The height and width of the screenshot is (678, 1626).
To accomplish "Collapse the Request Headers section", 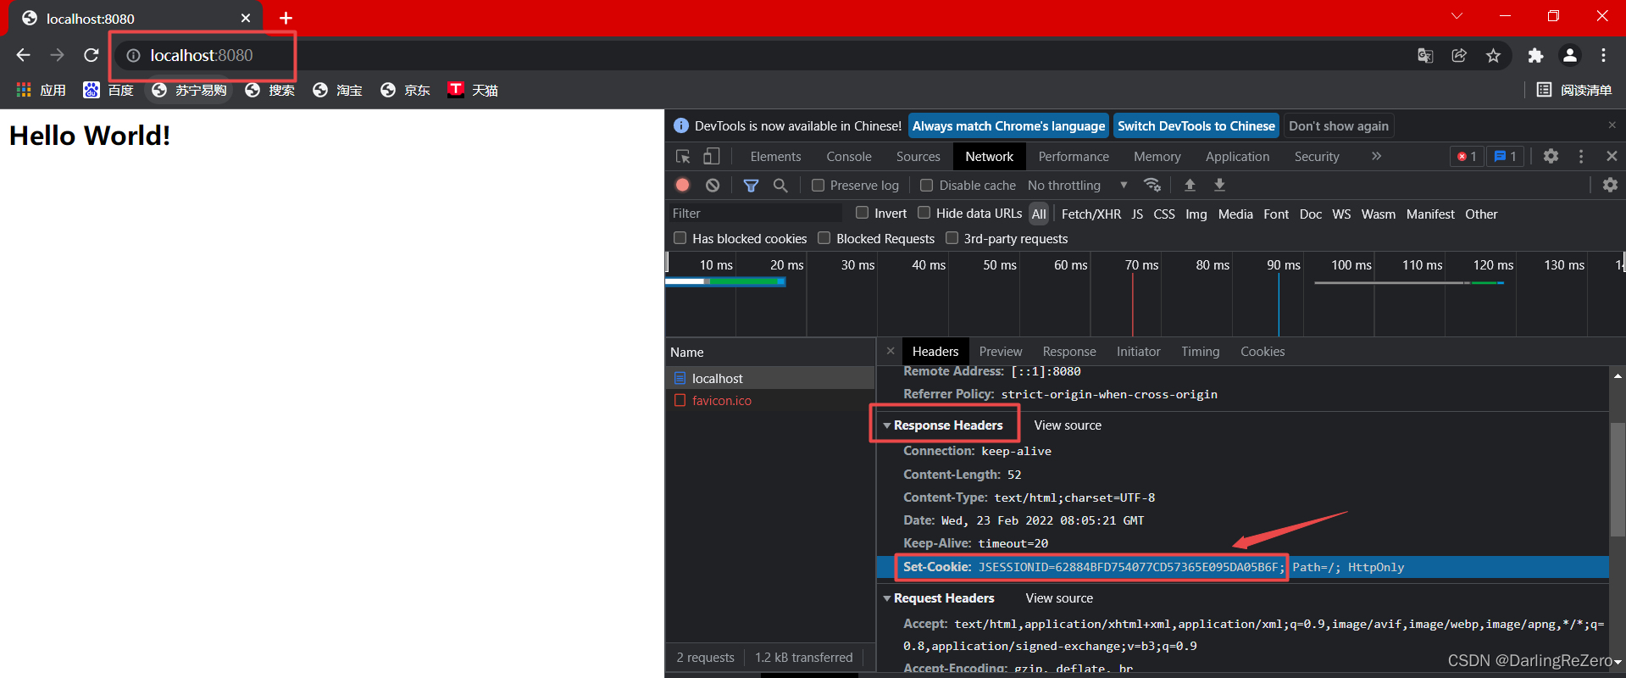I will click(x=887, y=598).
